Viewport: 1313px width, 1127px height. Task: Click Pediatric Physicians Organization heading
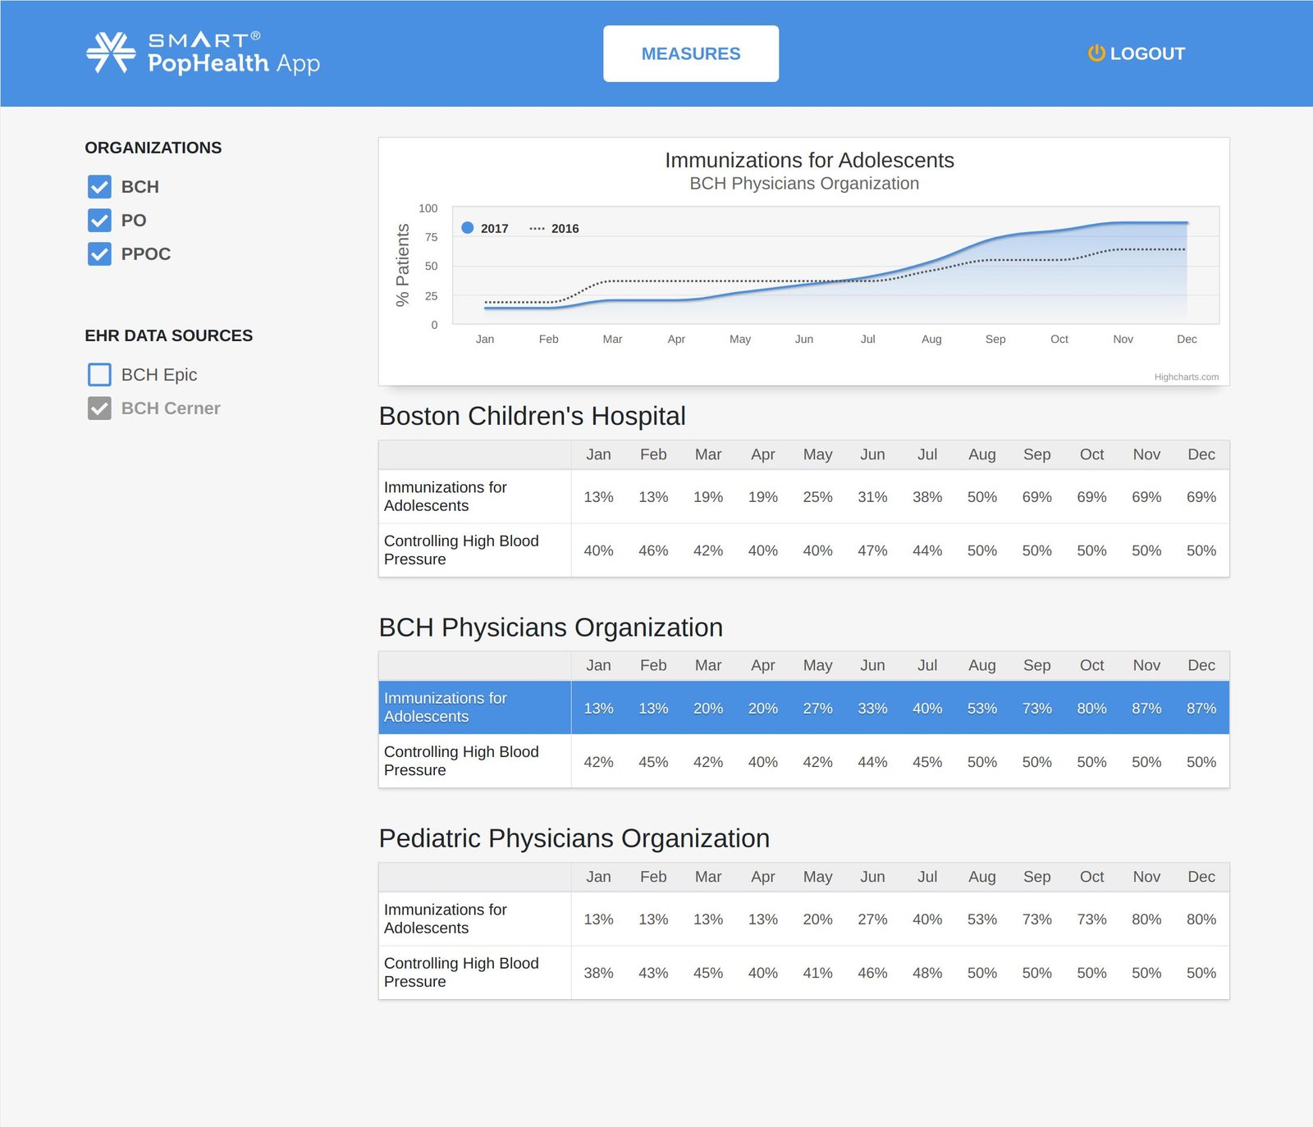[574, 838]
